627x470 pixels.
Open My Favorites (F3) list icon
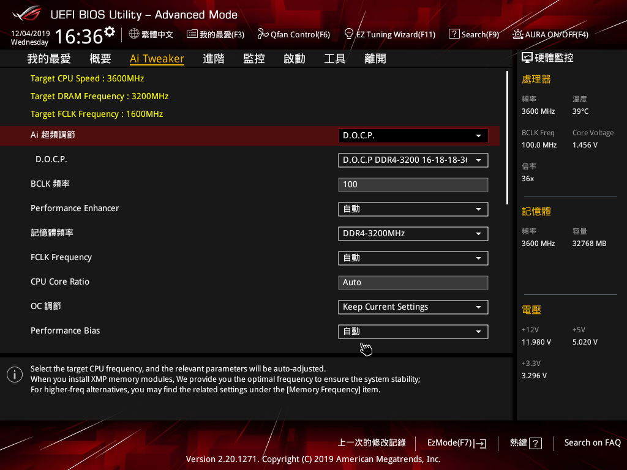point(192,34)
